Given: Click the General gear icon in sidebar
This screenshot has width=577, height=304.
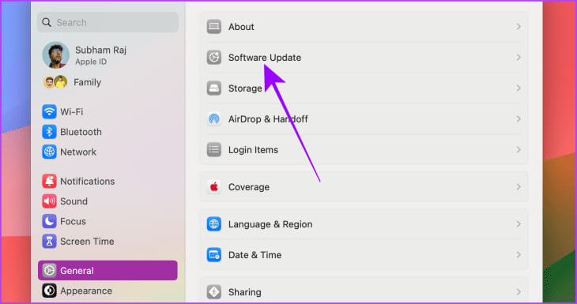Looking at the screenshot, I should pos(49,271).
